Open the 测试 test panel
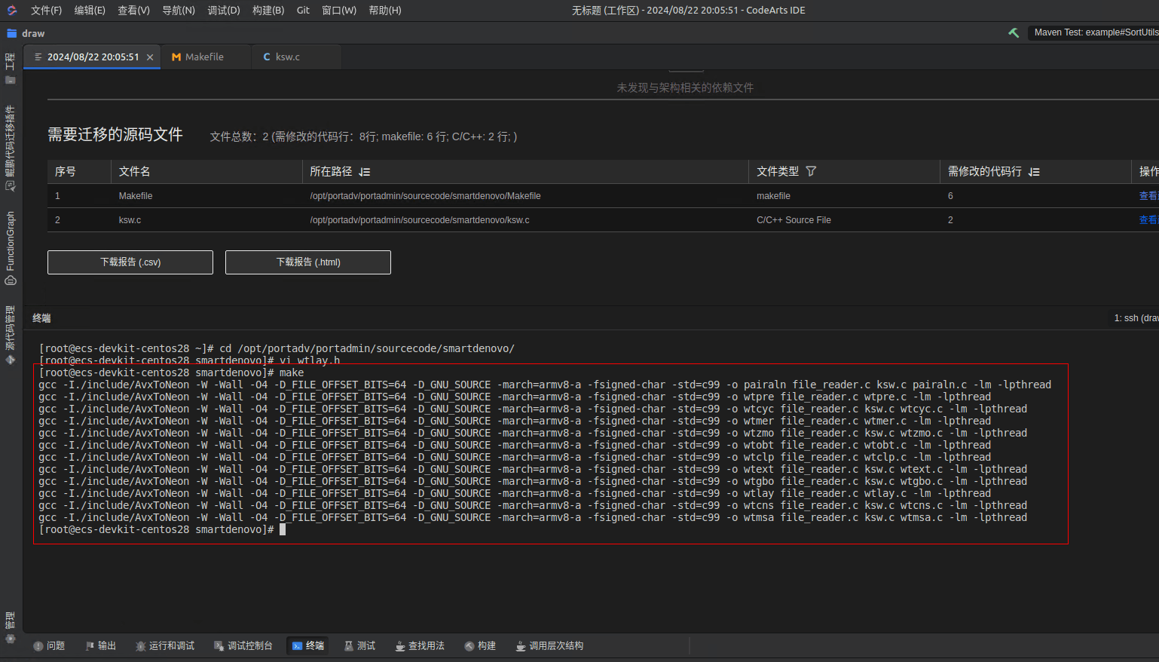This screenshot has width=1159, height=662. pyautogui.click(x=359, y=645)
